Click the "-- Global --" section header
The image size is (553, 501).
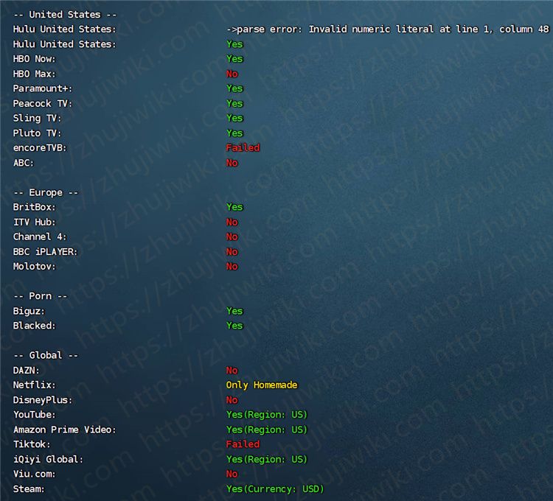click(46, 356)
